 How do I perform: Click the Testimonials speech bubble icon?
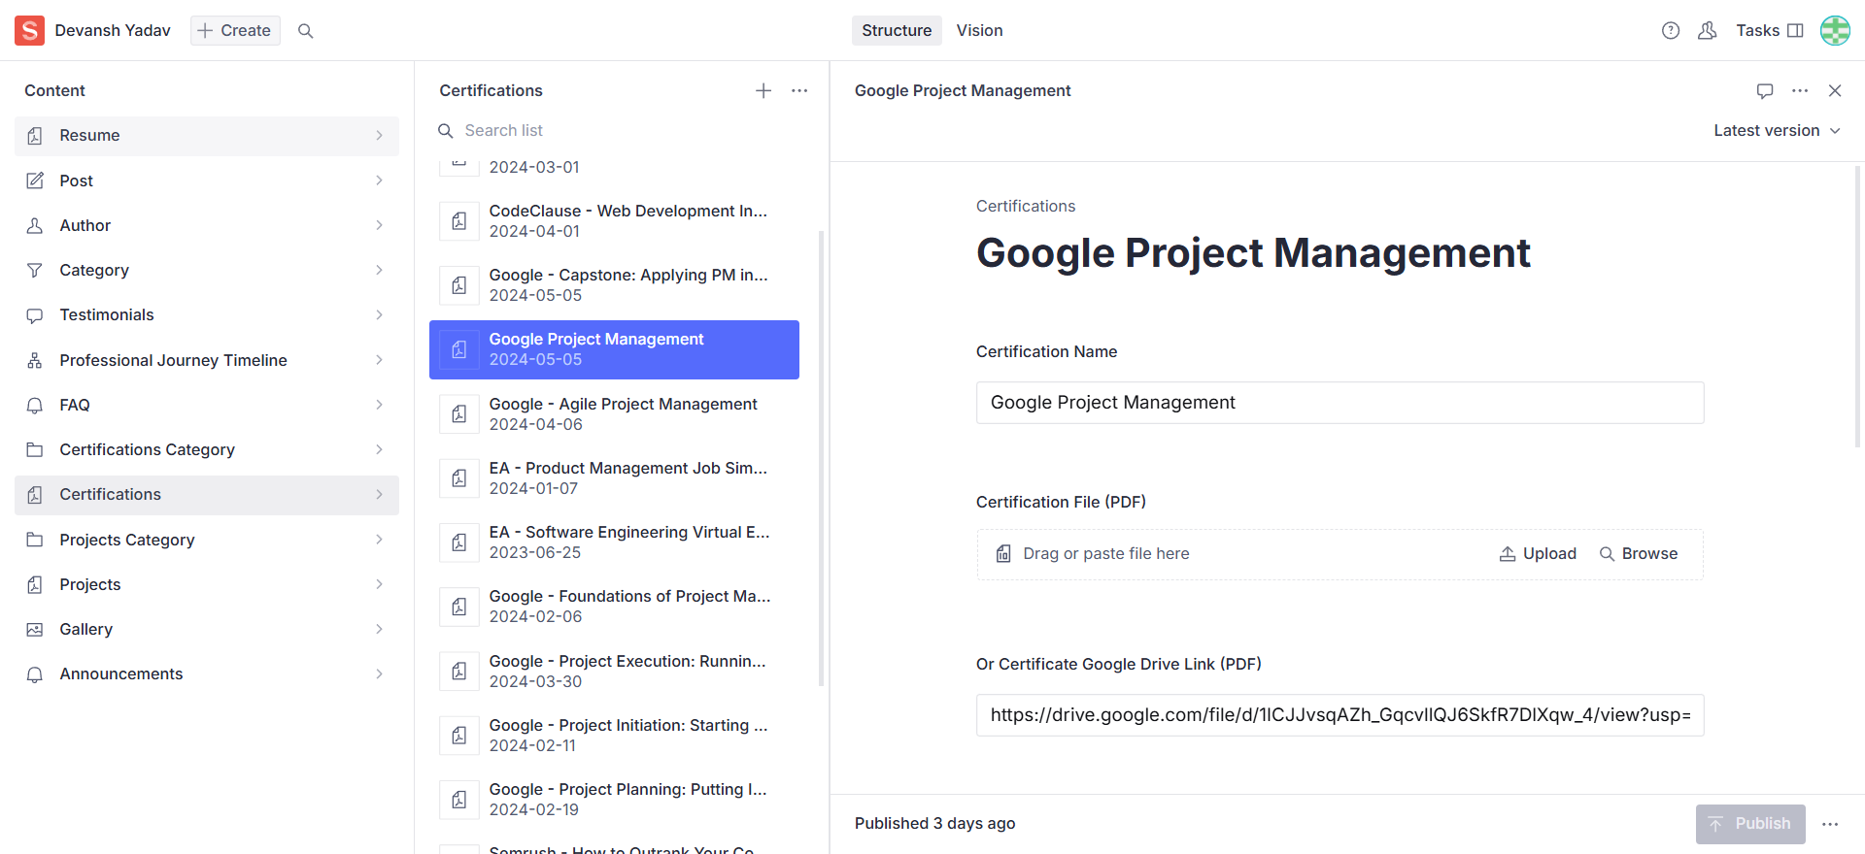(35, 314)
